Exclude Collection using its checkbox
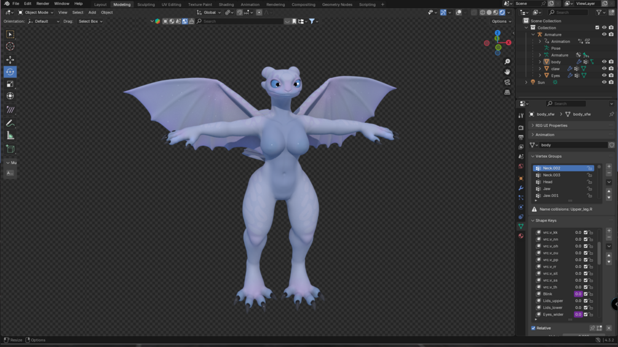Screen dimensions: 618x347 point(597,28)
